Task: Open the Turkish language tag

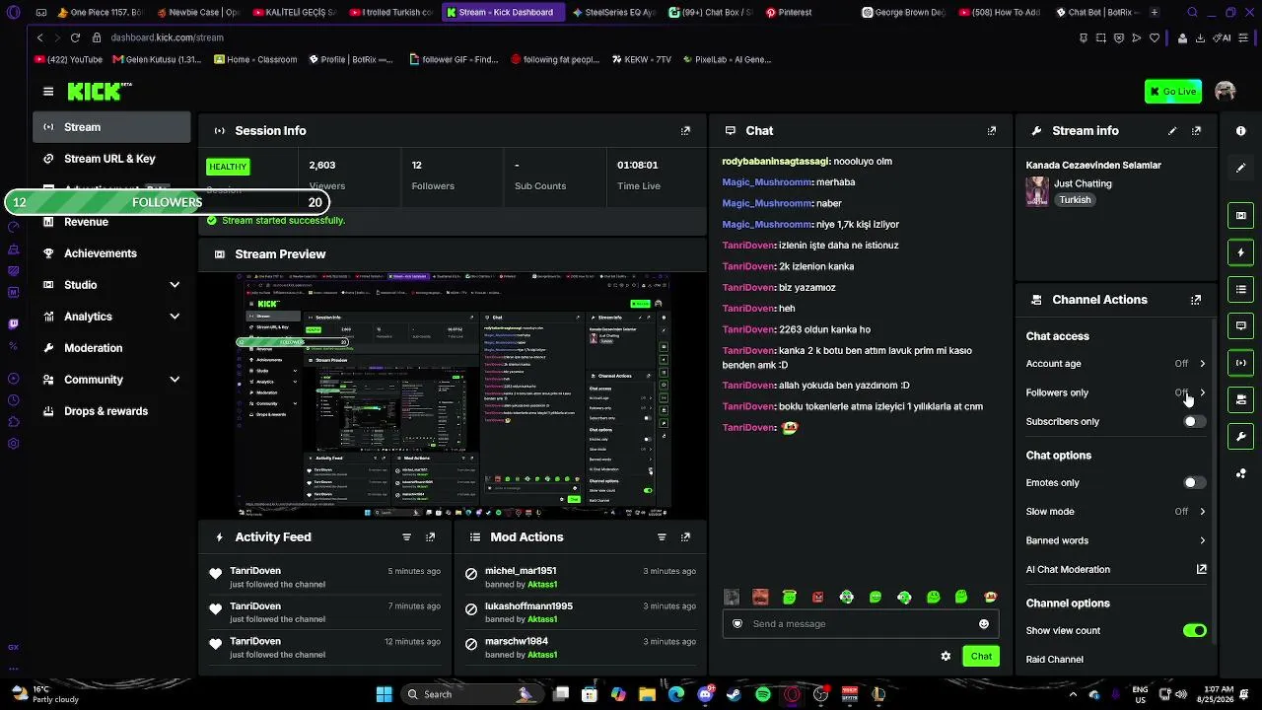Action: [x=1075, y=200]
